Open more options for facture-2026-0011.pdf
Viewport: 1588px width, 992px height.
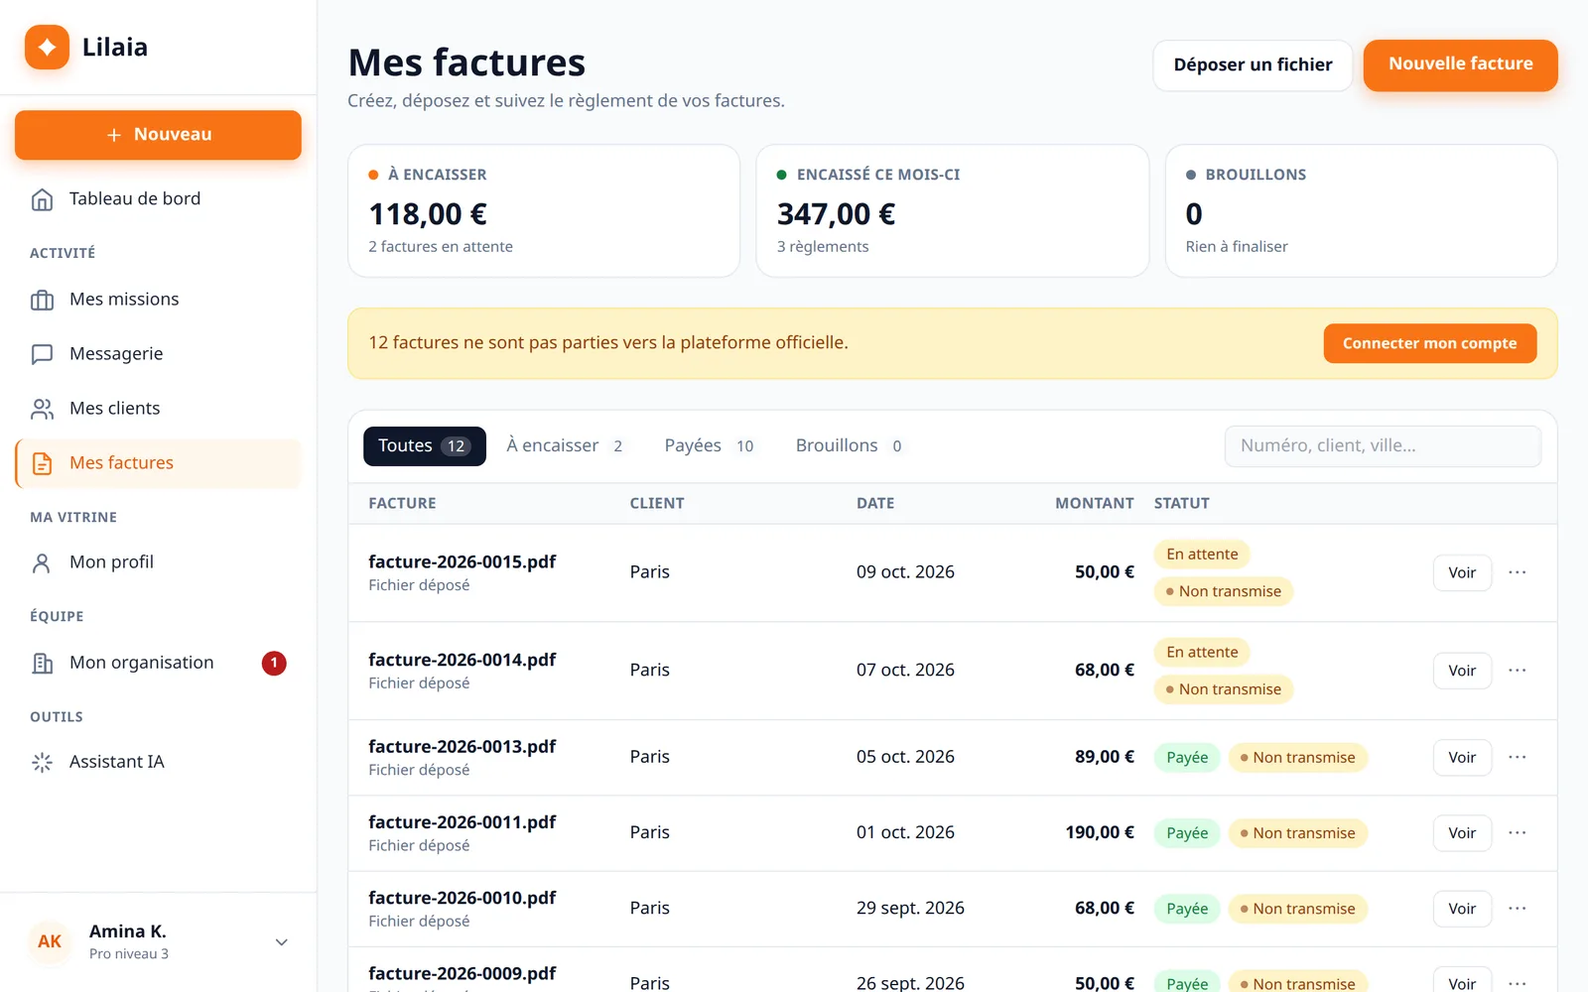1517,833
